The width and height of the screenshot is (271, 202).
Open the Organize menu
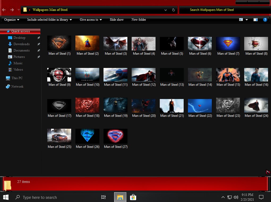tap(12, 20)
